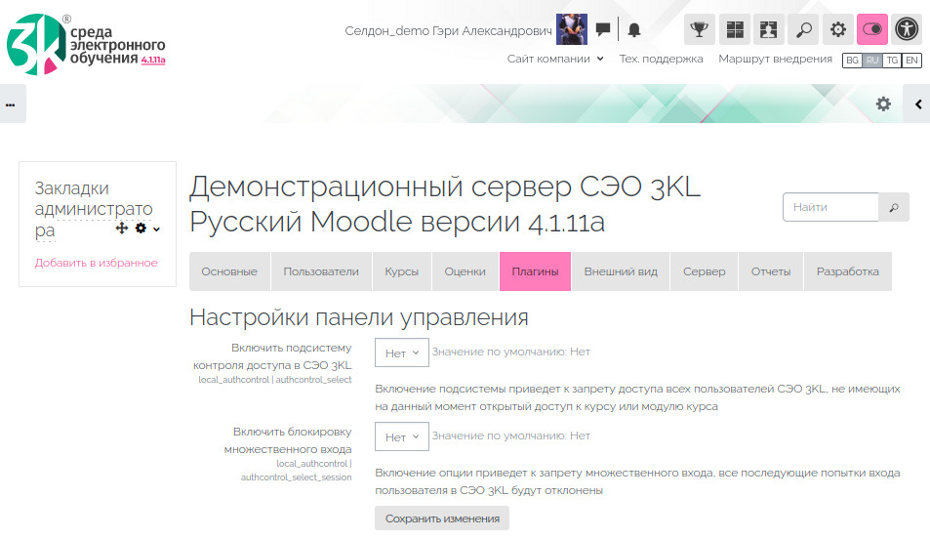The height and width of the screenshot is (539, 930).
Task: Move the bookmarks block with cross-arrows icon
Action: (122, 228)
